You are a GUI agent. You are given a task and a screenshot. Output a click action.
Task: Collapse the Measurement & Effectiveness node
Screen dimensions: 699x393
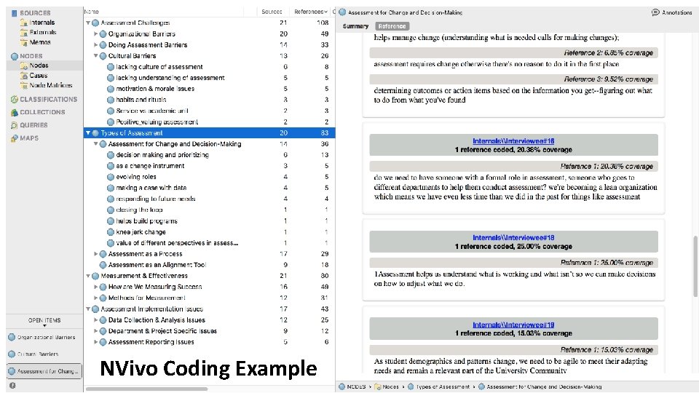(88, 276)
